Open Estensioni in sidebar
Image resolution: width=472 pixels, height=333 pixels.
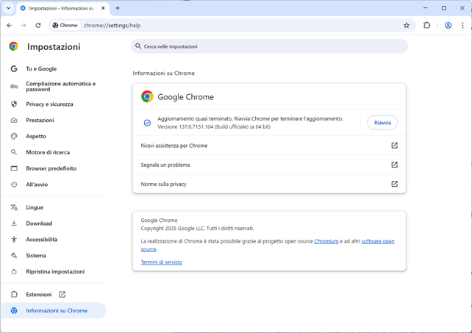(x=38, y=295)
